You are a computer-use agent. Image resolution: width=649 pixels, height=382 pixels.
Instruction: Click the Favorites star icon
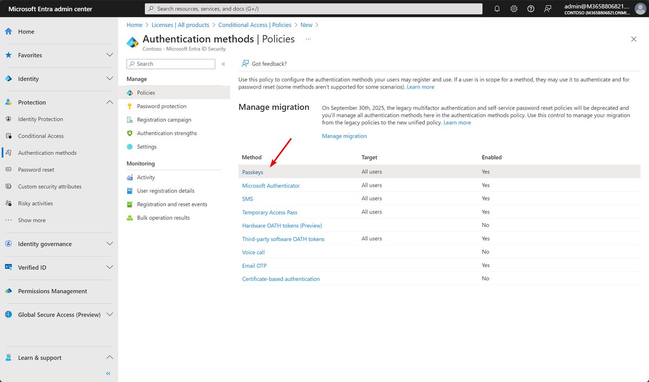[8, 55]
